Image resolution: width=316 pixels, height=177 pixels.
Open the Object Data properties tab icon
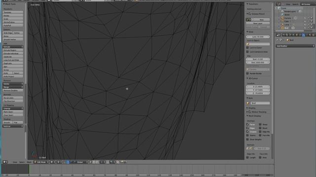coord(307,35)
